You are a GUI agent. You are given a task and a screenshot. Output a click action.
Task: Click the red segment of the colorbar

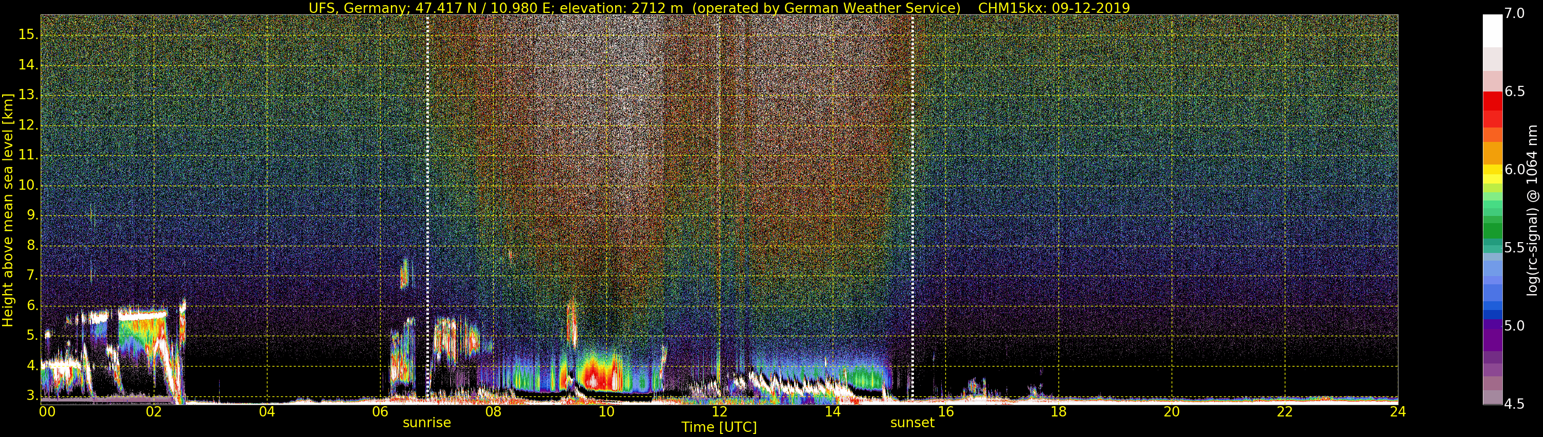[1493, 101]
